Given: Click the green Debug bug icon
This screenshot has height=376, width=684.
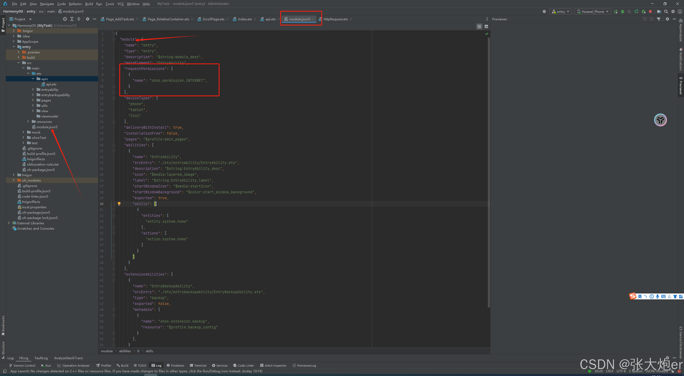Looking at the screenshot, I should tap(623, 11).
